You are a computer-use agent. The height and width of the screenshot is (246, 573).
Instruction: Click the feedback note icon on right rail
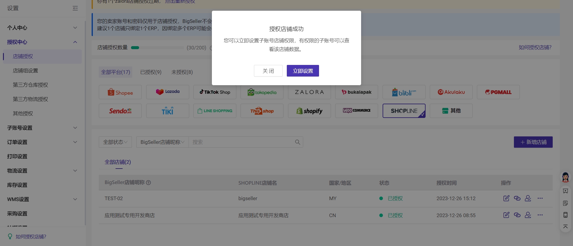tap(566, 203)
